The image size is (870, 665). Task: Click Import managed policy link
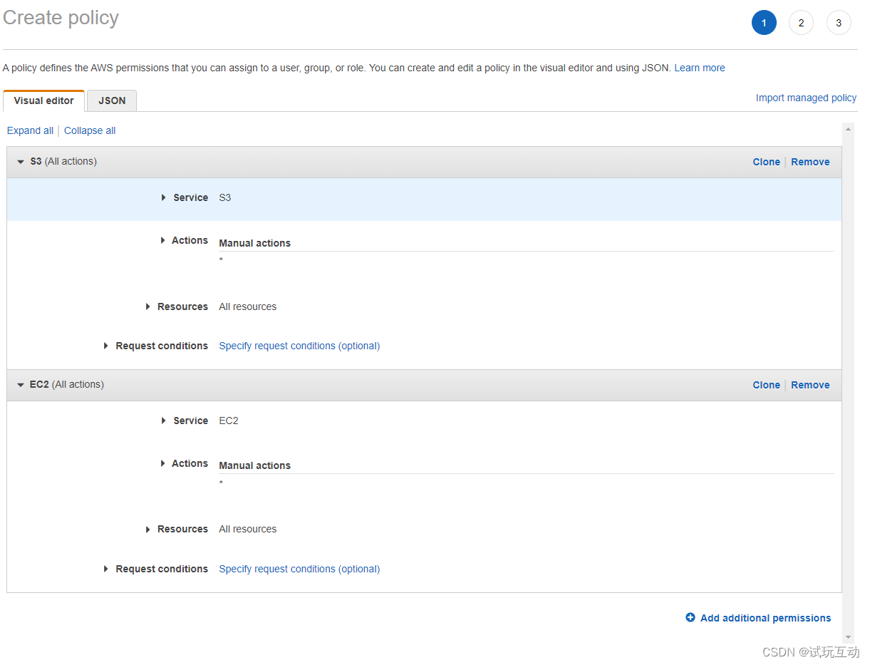pos(806,98)
